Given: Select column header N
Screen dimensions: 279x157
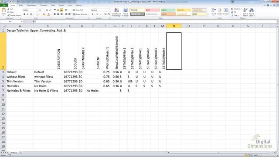Looking at the screenshot, I should point(174,26).
